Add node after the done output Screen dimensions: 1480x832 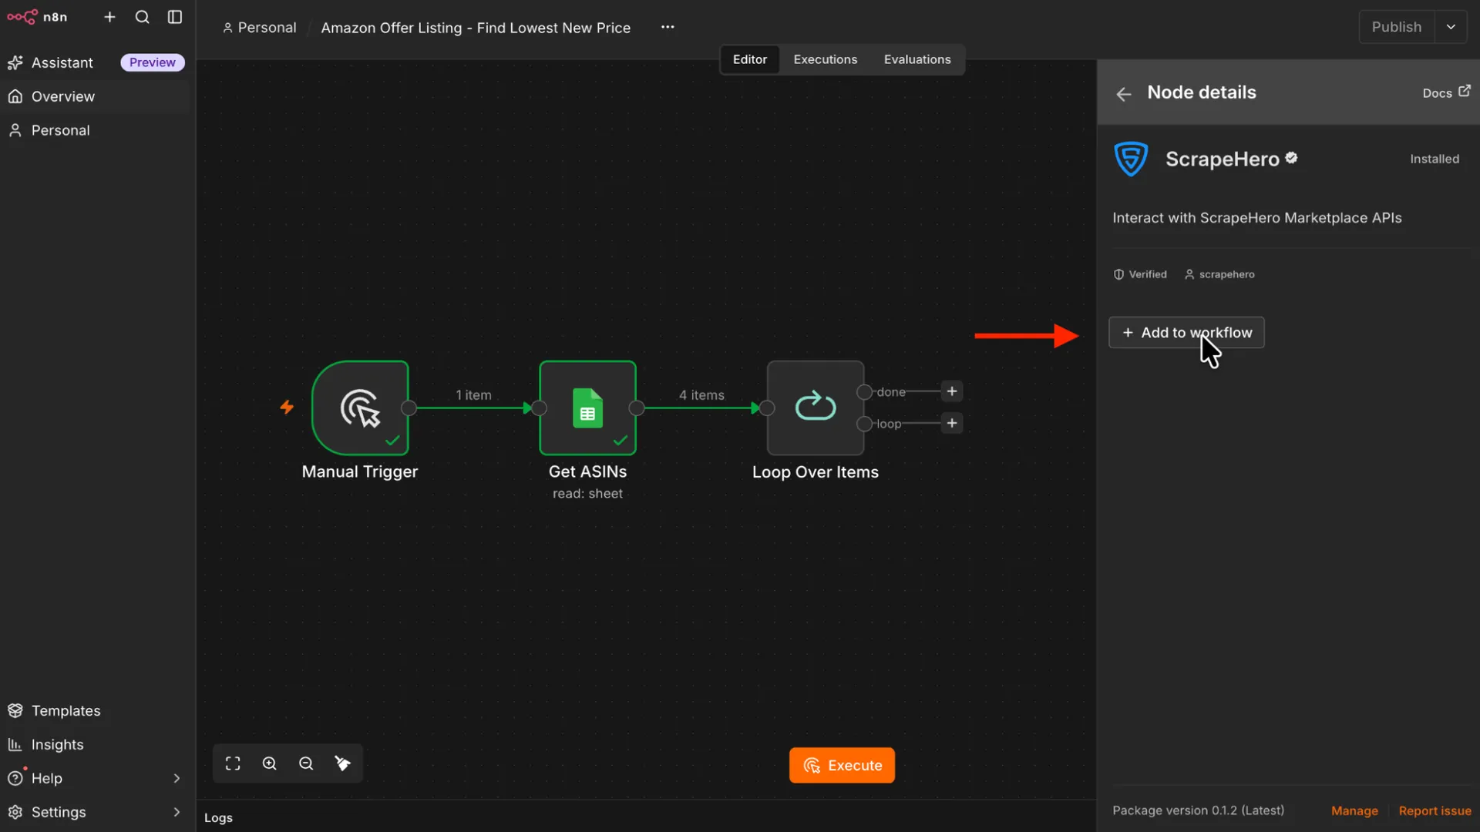tap(952, 391)
